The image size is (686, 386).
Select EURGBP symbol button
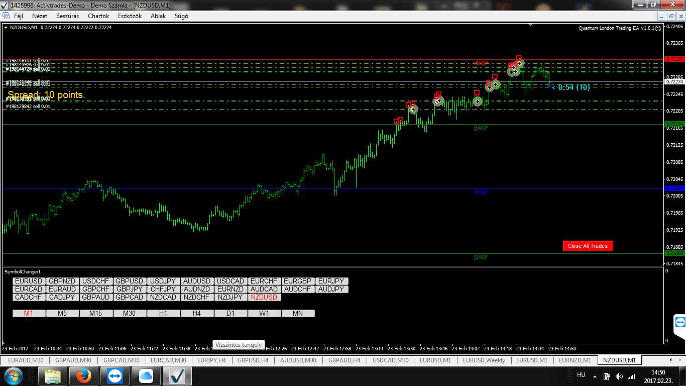click(x=298, y=281)
